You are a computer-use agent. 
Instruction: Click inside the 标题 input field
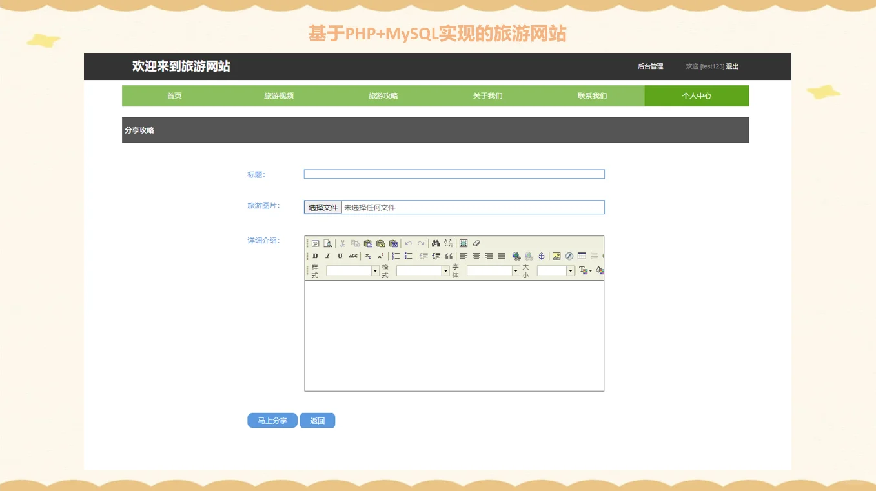pyautogui.click(x=454, y=174)
